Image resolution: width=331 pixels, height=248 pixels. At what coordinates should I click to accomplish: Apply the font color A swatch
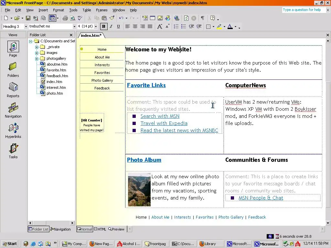point(230,26)
